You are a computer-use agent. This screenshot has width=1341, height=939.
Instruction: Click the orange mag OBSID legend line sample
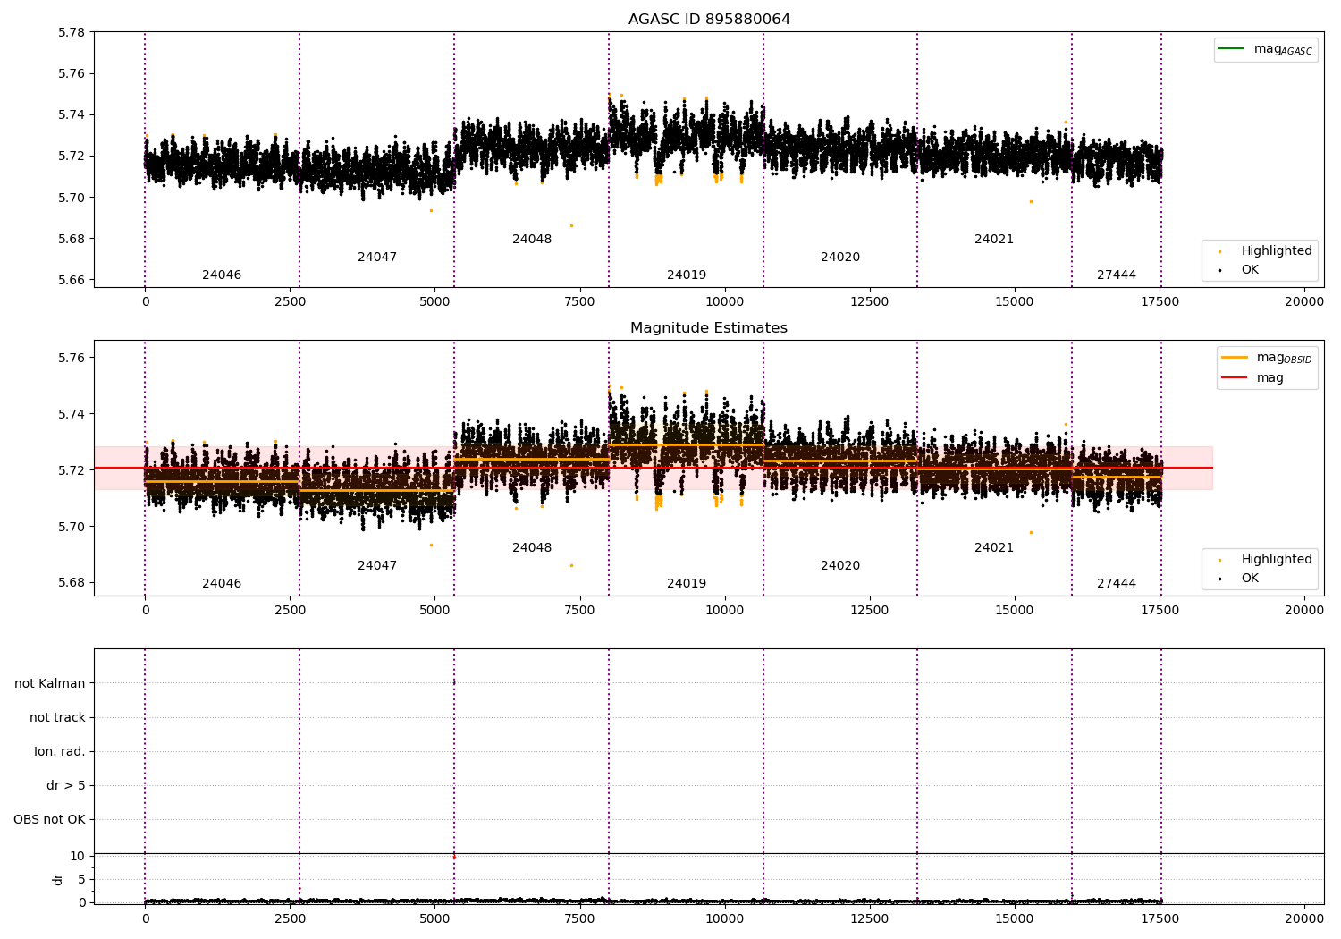(1235, 358)
